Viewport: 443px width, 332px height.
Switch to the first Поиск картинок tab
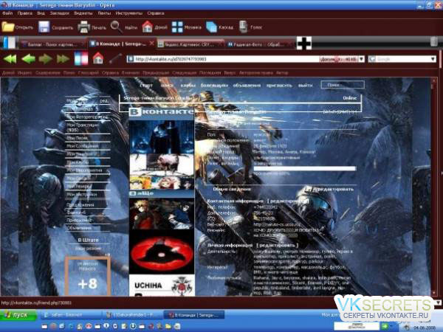(x=52, y=44)
